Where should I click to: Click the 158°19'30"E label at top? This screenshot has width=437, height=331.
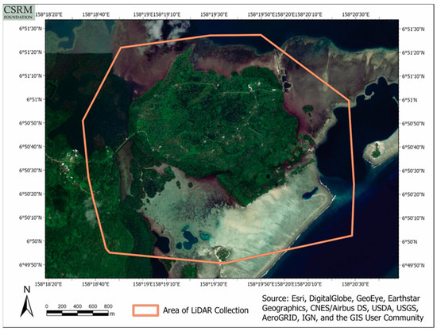point(214,14)
